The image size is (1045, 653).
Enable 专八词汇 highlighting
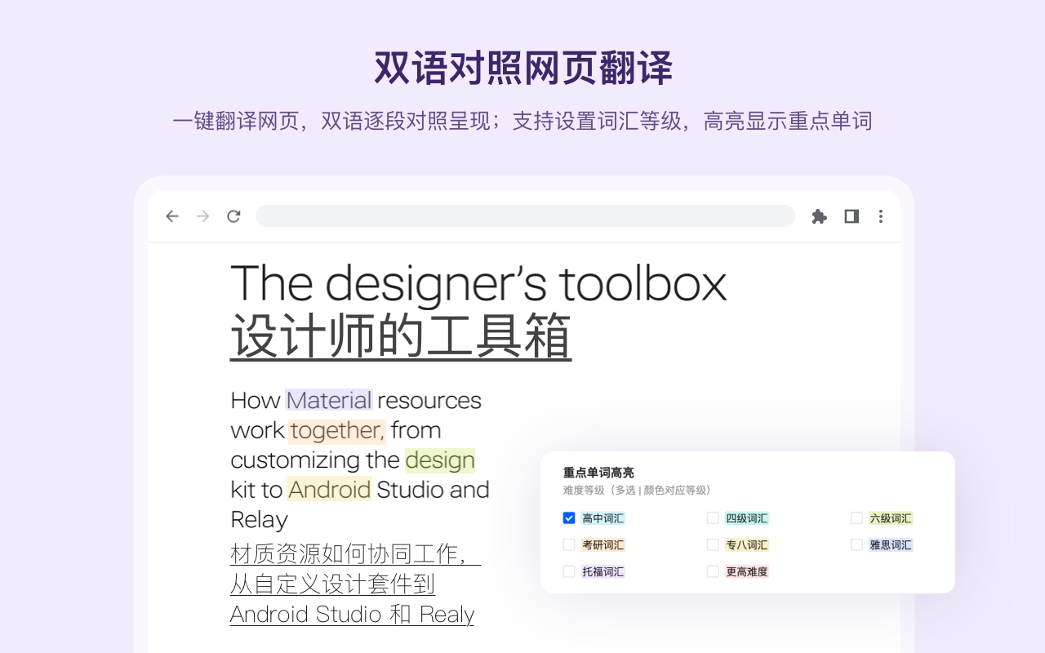pyautogui.click(x=712, y=544)
